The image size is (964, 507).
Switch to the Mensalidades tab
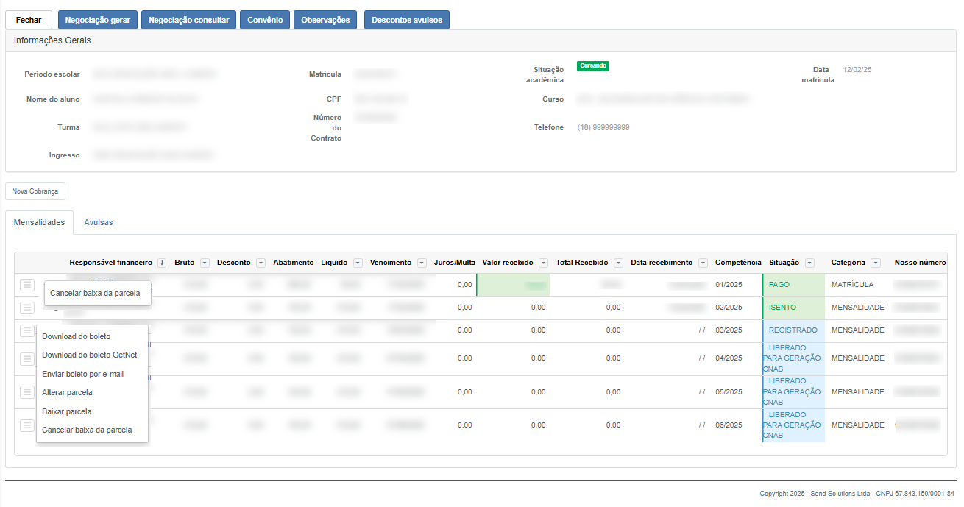pyautogui.click(x=39, y=222)
